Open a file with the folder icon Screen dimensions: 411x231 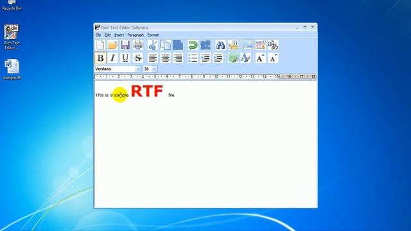click(x=113, y=45)
